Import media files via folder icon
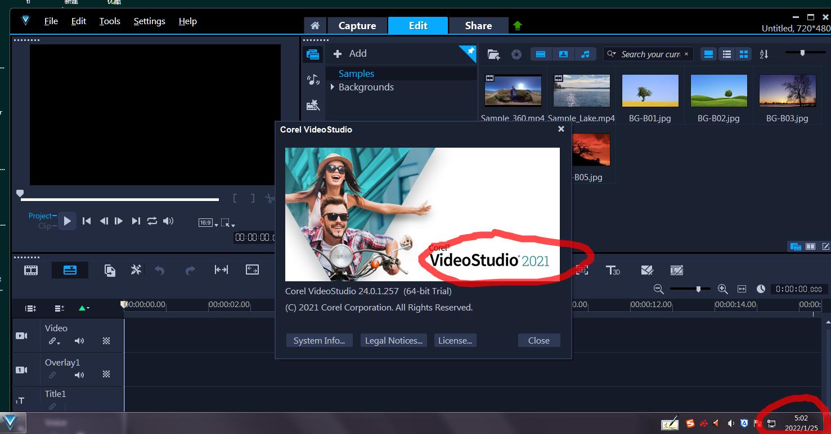831x434 pixels. click(493, 54)
